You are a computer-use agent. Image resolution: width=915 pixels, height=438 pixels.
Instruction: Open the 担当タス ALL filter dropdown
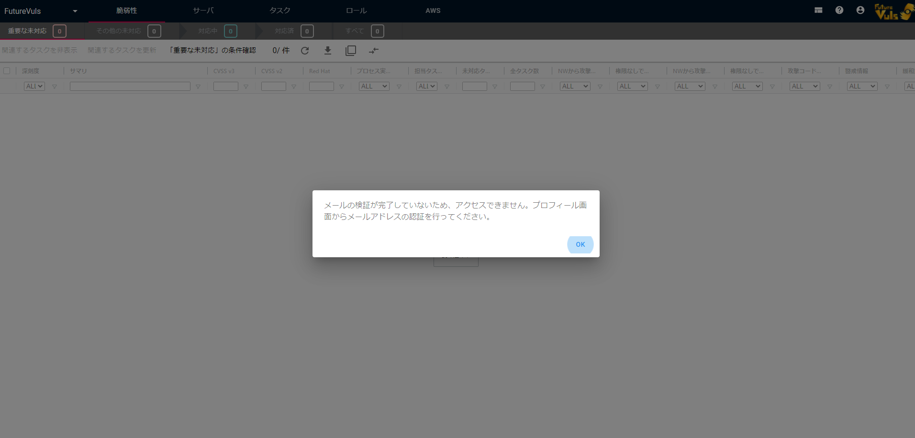tap(427, 86)
